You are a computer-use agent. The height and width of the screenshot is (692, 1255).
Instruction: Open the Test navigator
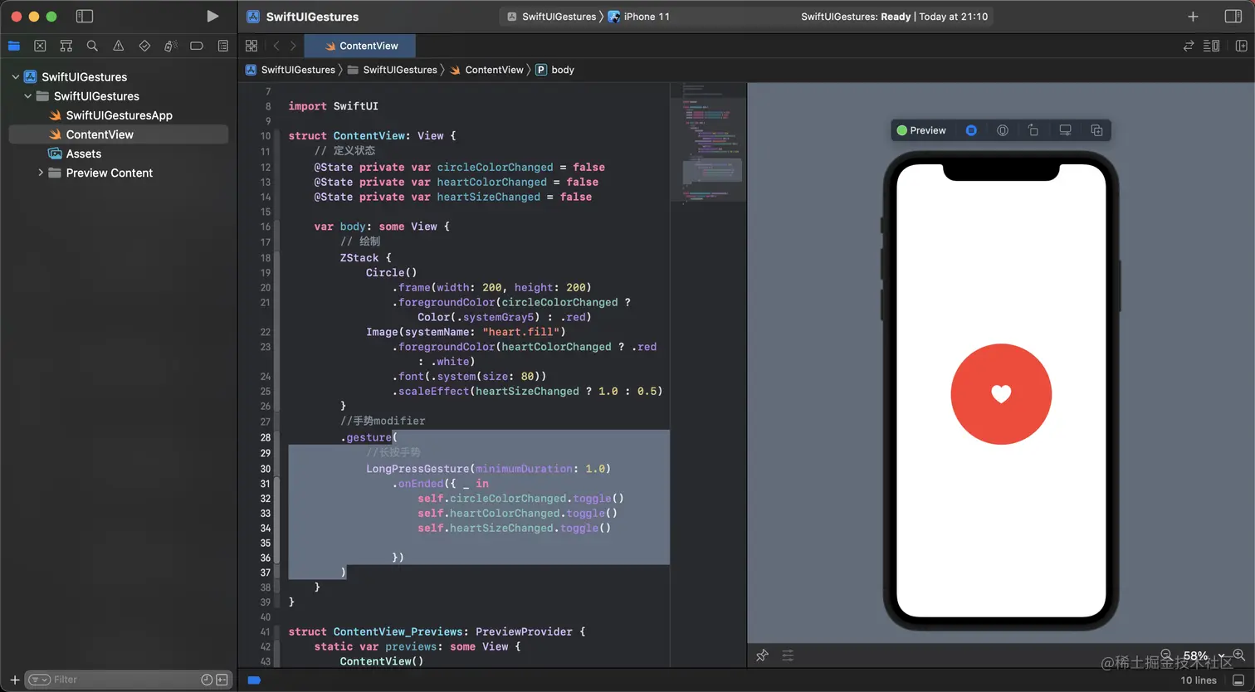tap(144, 46)
